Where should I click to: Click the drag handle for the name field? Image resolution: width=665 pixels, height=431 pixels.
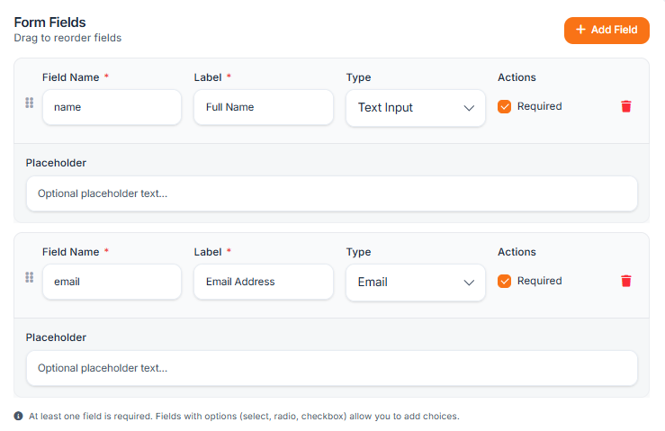(29, 103)
